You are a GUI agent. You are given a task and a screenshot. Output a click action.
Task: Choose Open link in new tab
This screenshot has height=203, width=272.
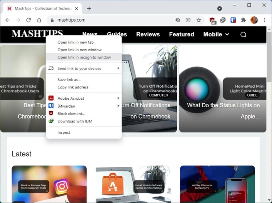tap(84, 42)
